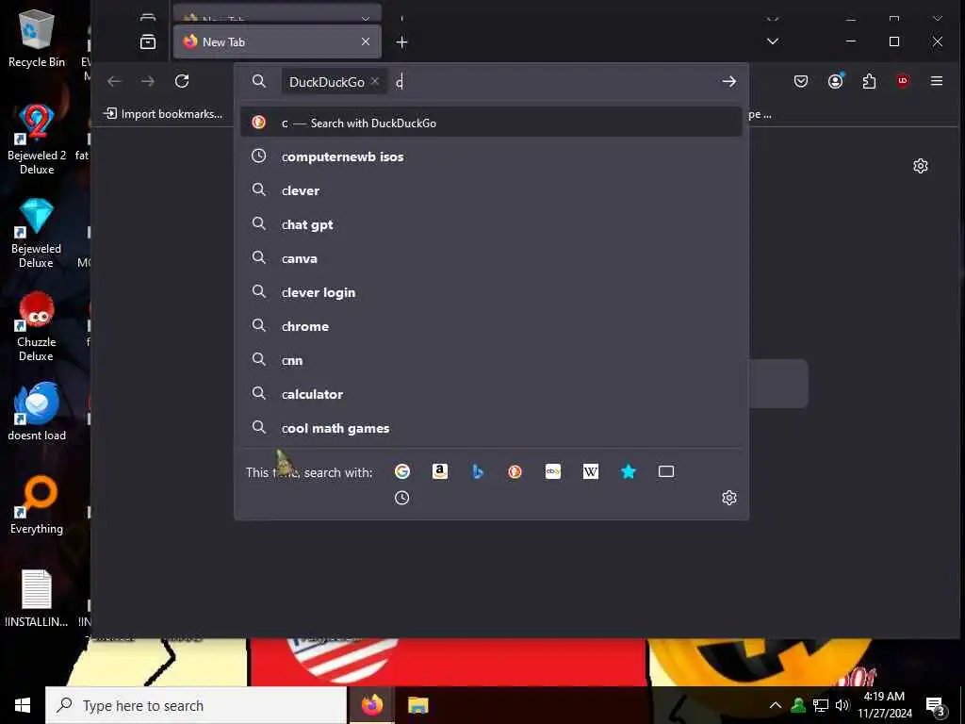Open the Action Center notifications icon
The width and height of the screenshot is (965, 724).
point(935,705)
